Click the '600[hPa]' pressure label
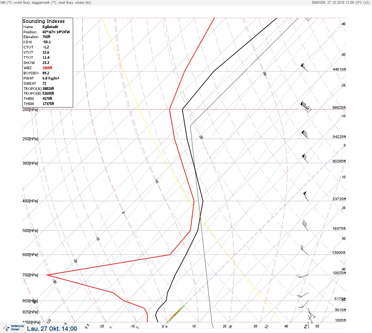The image size is (372, 333). [30, 255]
